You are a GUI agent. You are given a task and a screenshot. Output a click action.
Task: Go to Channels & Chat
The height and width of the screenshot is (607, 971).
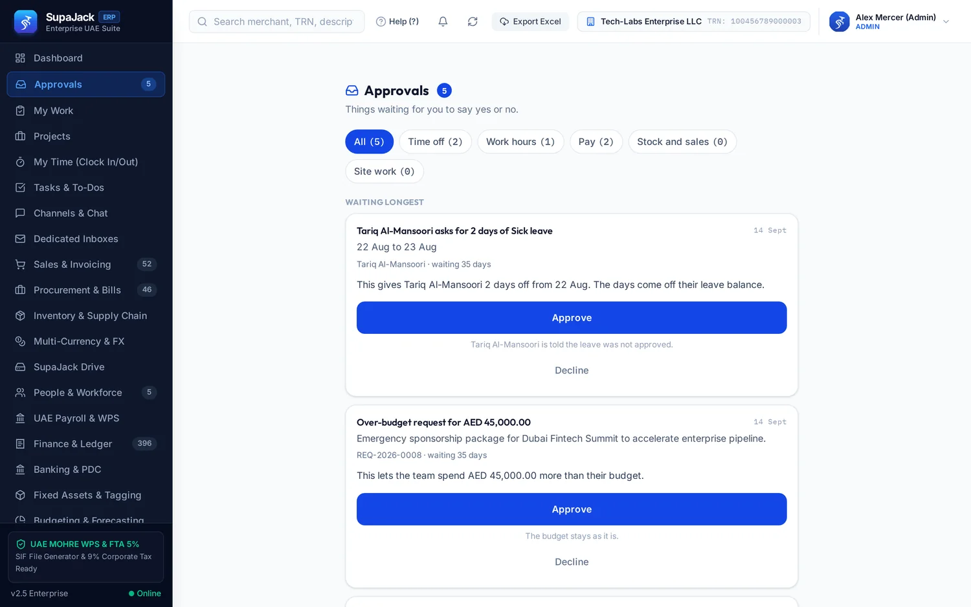pyautogui.click(x=85, y=213)
